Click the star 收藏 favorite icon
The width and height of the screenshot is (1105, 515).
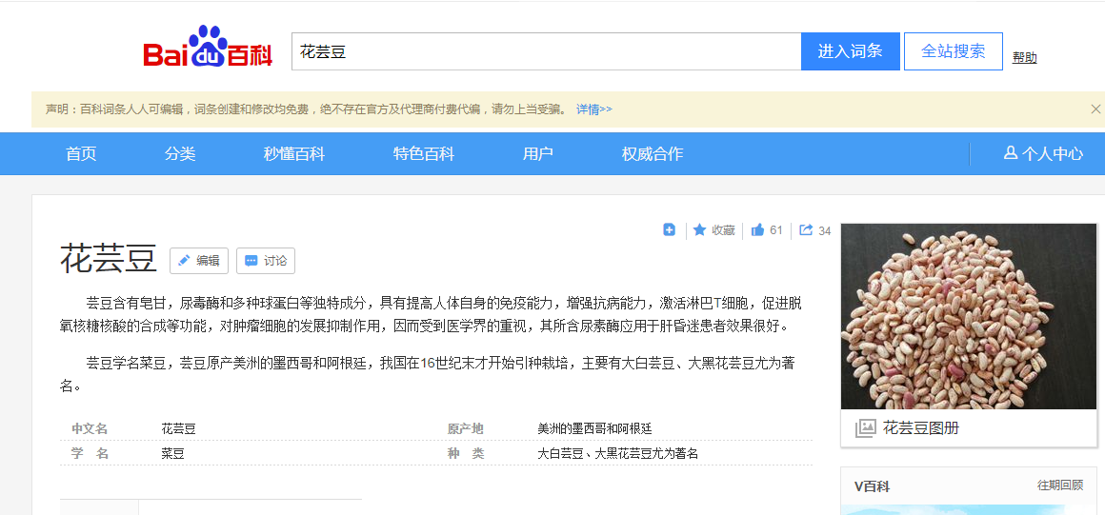[x=700, y=229]
